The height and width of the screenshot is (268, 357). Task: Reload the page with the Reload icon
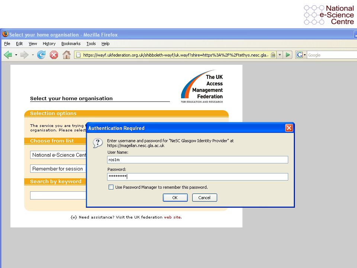click(x=41, y=55)
